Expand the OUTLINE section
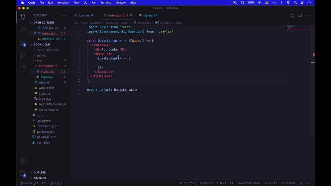Screen dimensions: 331x186 click(x=39, y=172)
